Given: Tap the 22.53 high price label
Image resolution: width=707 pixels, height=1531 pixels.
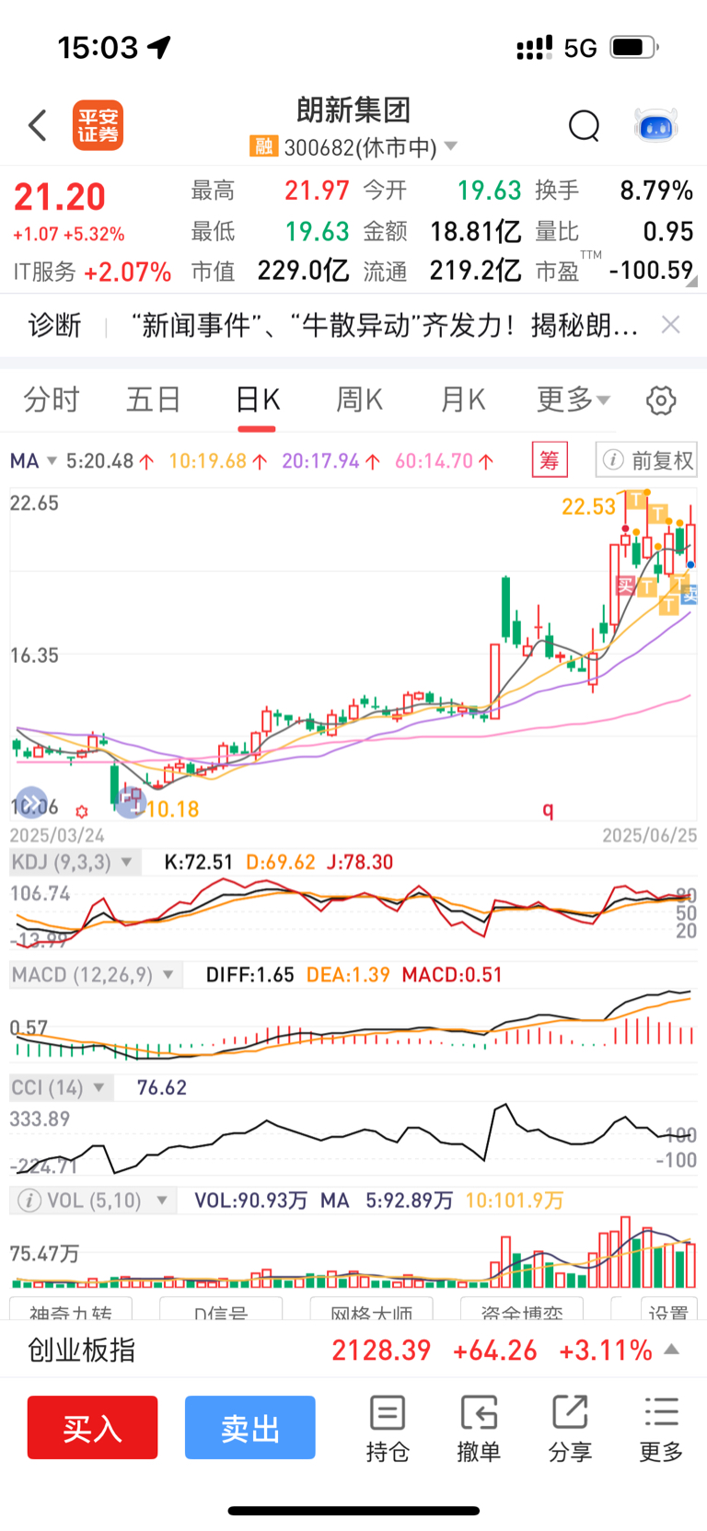Looking at the screenshot, I should pyautogui.click(x=588, y=506).
